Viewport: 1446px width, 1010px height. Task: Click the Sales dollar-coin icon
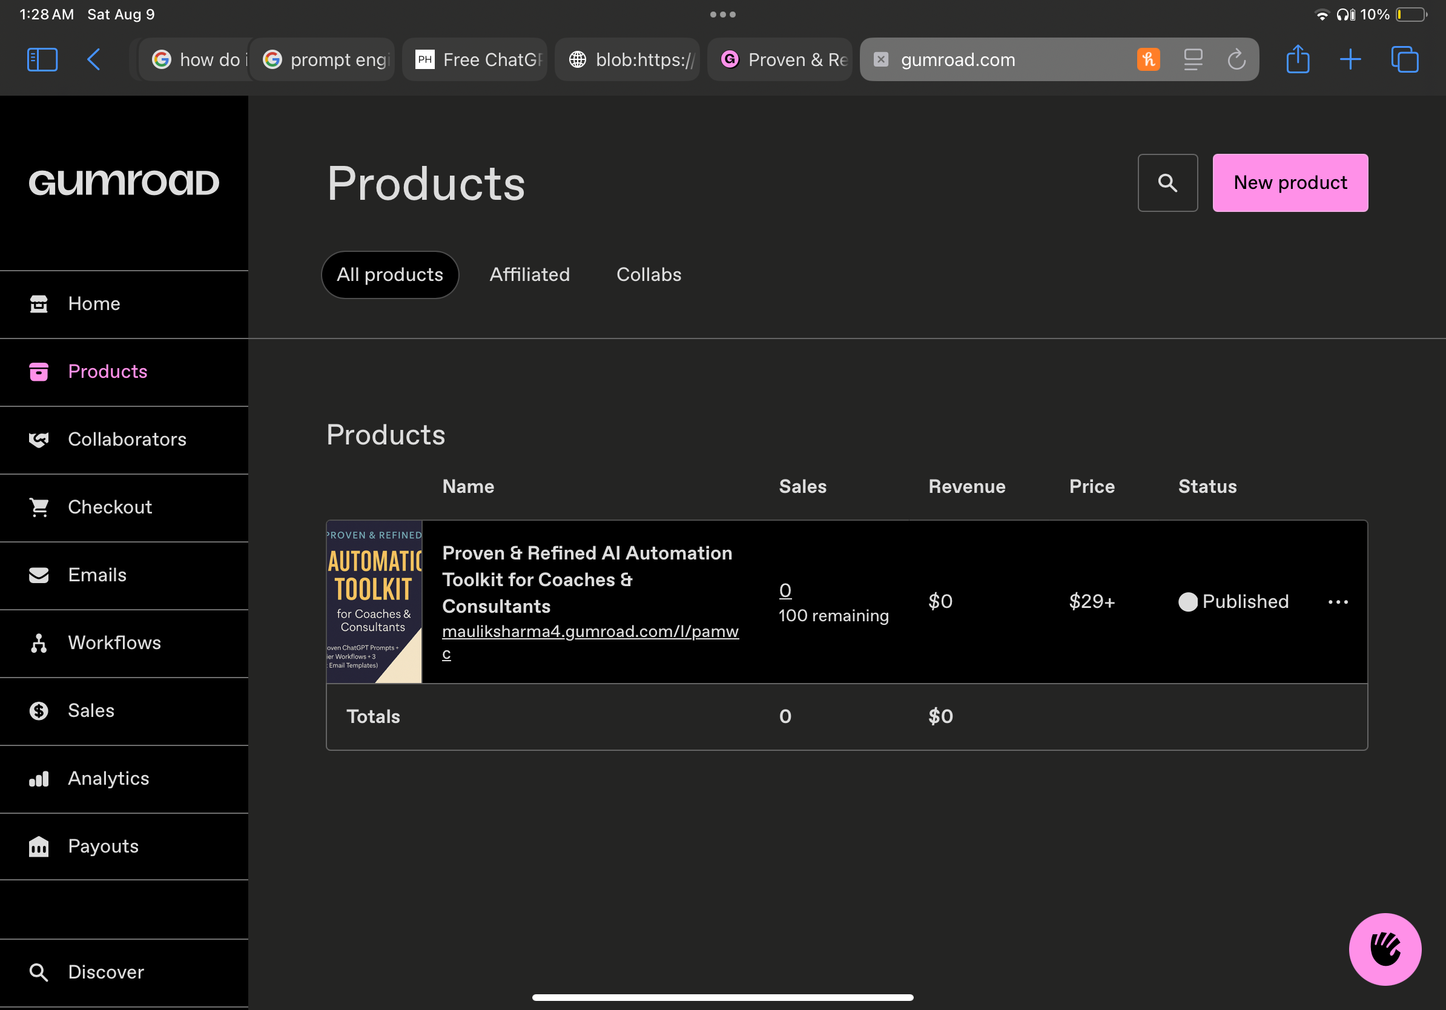pyautogui.click(x=39, y=711)
